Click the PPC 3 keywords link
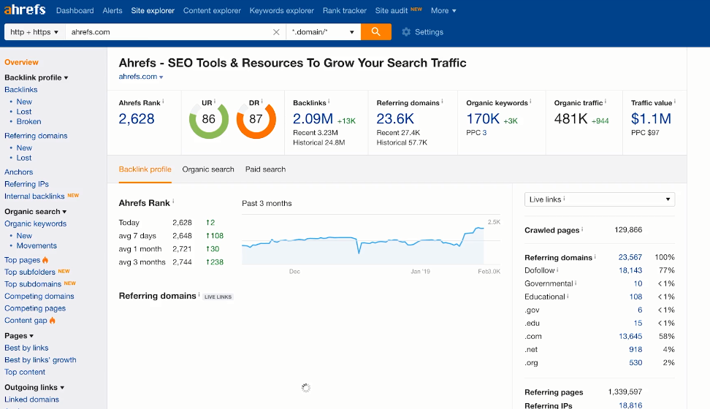710x409 pixels. click(484, 133)
